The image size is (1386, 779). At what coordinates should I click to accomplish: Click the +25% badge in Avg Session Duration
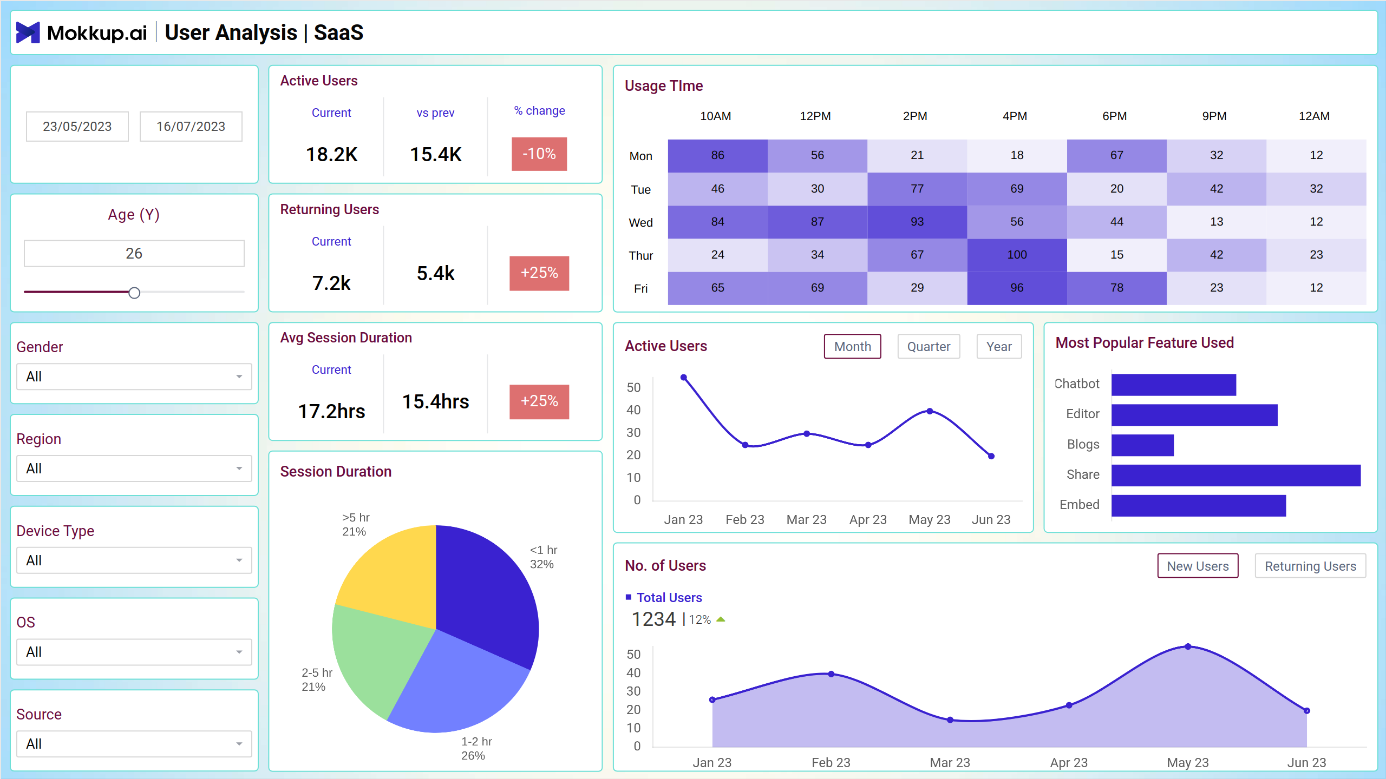pos(539,401)
